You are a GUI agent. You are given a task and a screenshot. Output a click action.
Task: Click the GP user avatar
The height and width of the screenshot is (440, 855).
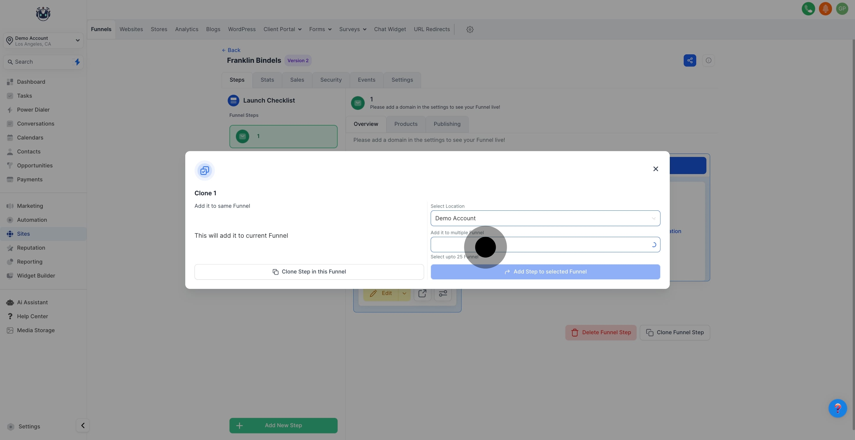point(842,9)
